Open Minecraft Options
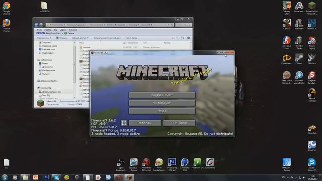This screenshot has width=322, height=181. (145, 123)
